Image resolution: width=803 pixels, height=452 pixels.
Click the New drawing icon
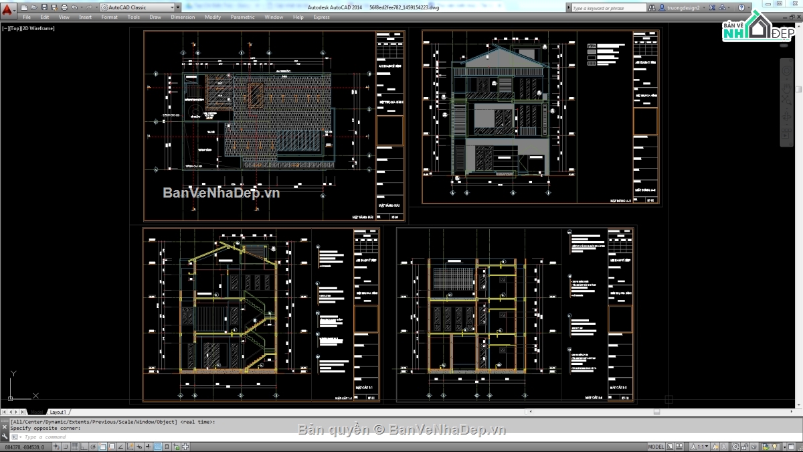[24, 7]
